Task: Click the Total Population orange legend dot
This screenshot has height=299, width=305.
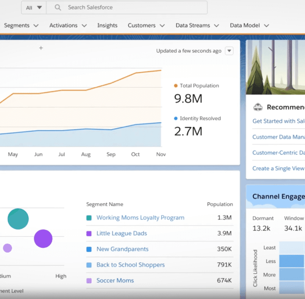Action: click(x=176, y=86)
